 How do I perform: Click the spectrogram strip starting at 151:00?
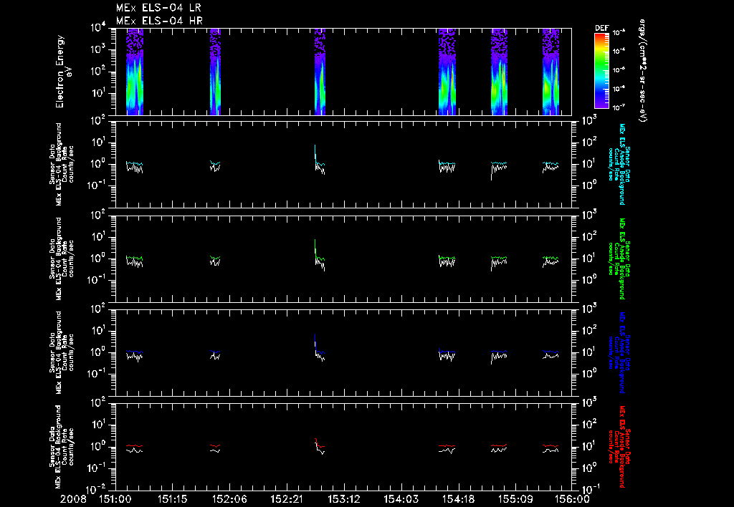135,72
